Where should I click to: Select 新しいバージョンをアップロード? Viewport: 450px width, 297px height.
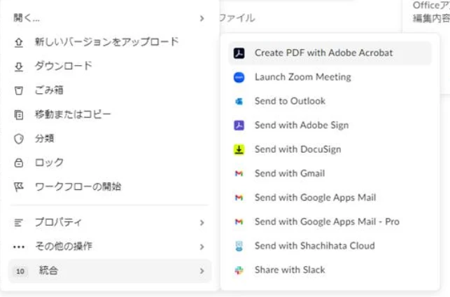pyautogui.click(x=110, y=42)
